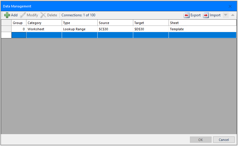Click the Connections: 1 of 100 label
This screenshot has width=238, height=146.
pyautogui.click(x=78, y=15)
